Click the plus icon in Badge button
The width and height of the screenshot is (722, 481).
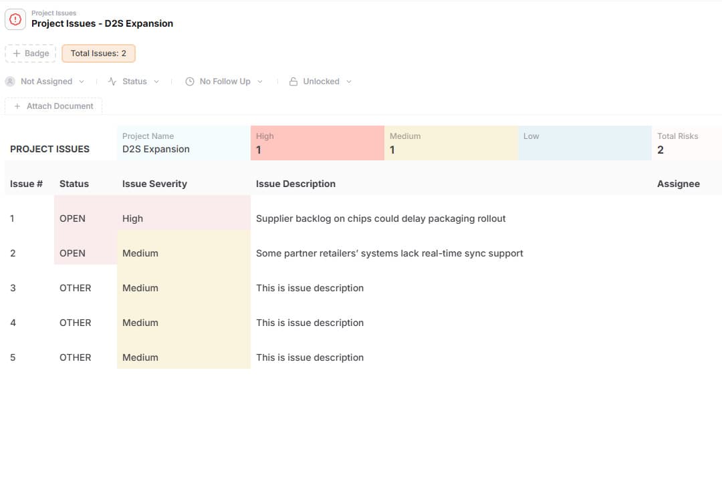(x=17, y=53)
